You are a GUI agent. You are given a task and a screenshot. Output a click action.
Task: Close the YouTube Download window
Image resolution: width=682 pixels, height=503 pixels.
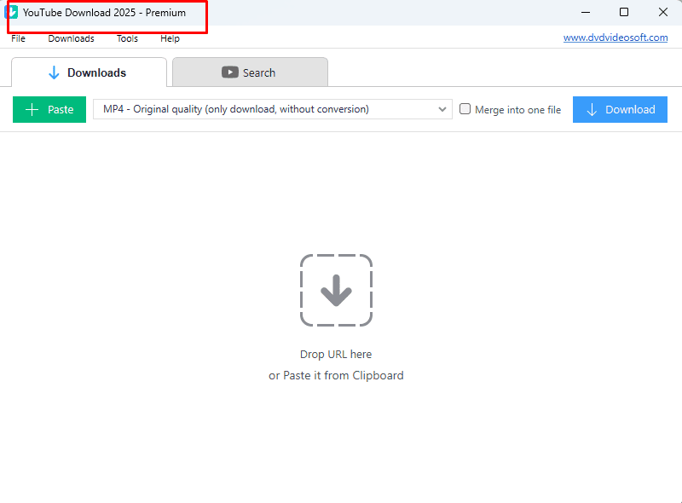[663, 12]
